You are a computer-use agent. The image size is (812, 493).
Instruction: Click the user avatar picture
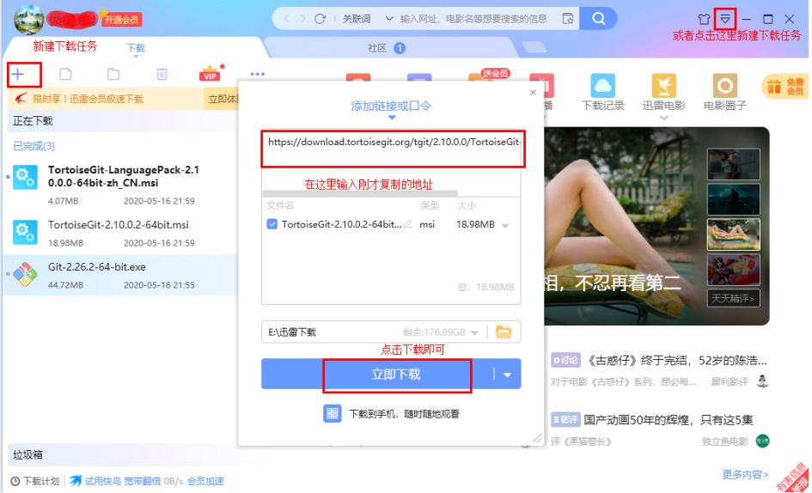(x=29, y=20)
